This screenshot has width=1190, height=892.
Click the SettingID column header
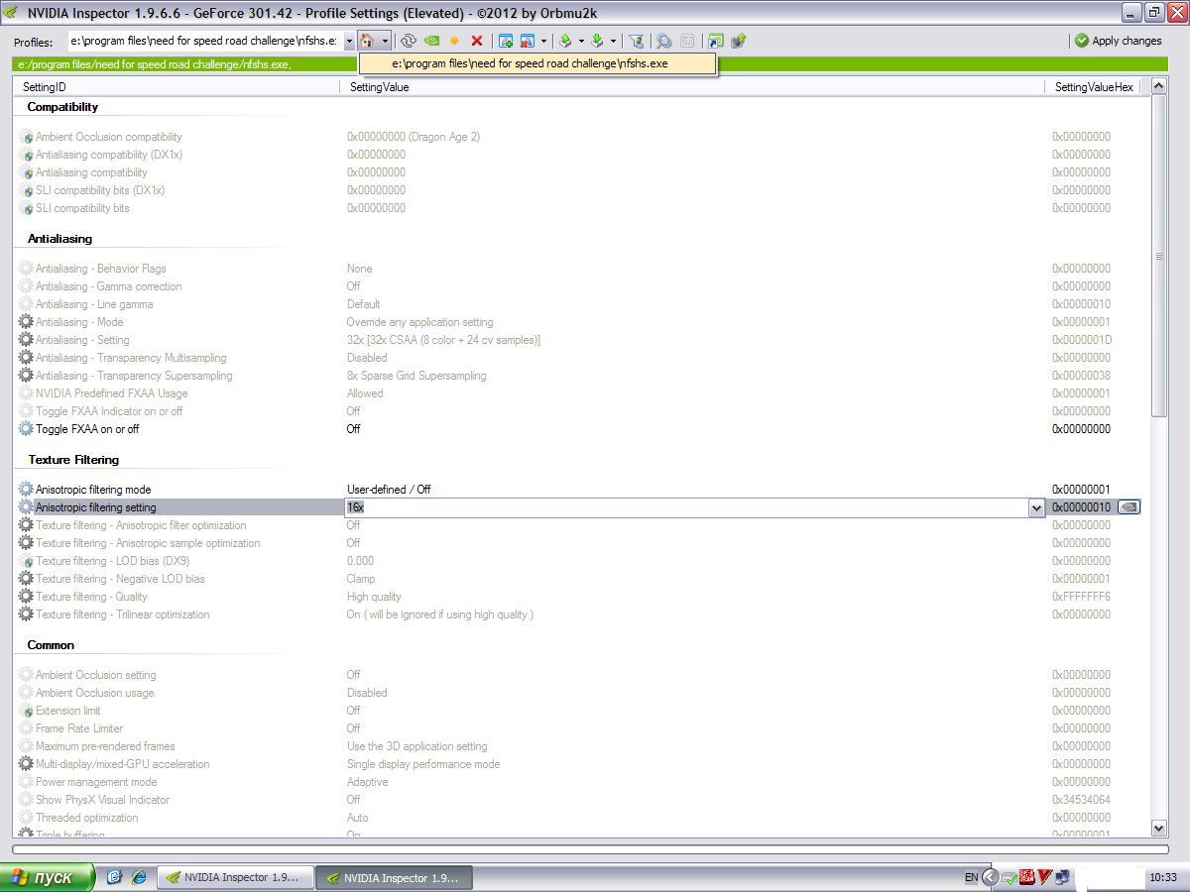178,87
